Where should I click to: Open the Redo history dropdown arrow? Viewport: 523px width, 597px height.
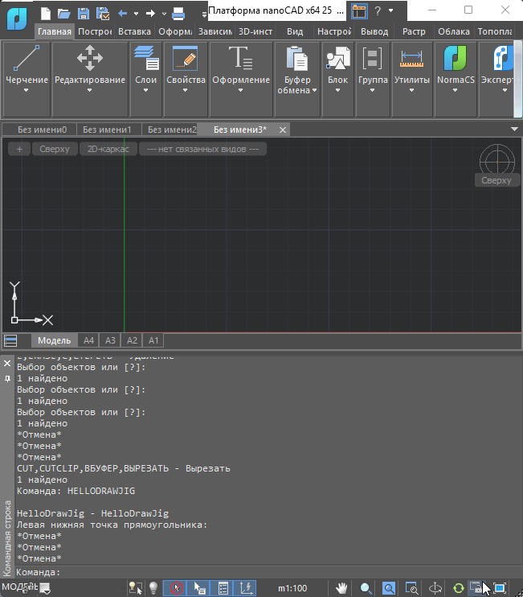click(164, 14)
